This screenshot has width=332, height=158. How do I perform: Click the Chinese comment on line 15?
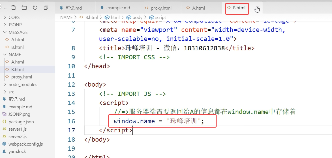click(x=205, y=112)
